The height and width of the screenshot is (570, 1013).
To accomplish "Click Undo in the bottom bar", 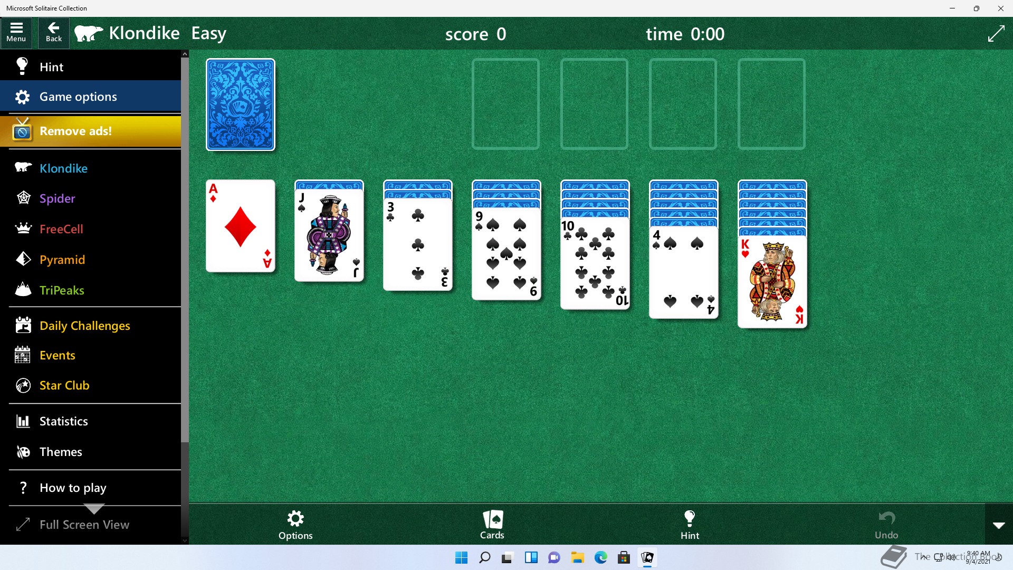I will pyautogui.click(x=886, y=525).
